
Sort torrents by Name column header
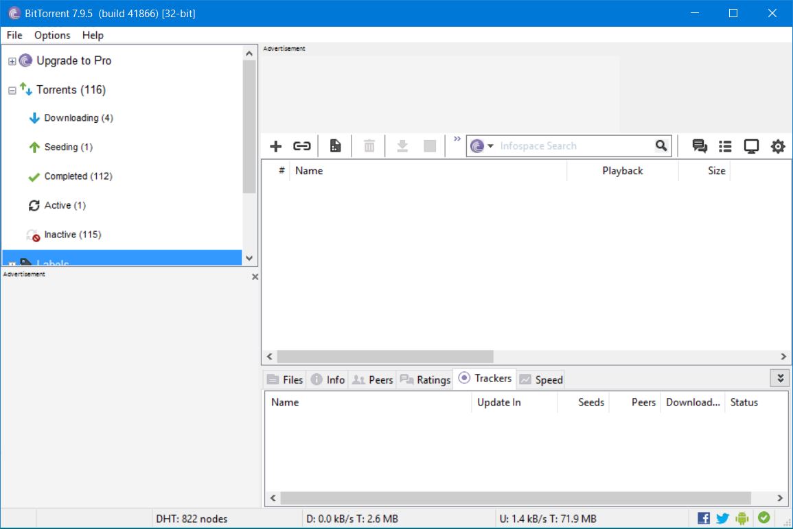[429, 170]
